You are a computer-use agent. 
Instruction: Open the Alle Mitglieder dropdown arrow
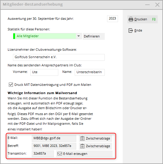(x=79, y=36)
